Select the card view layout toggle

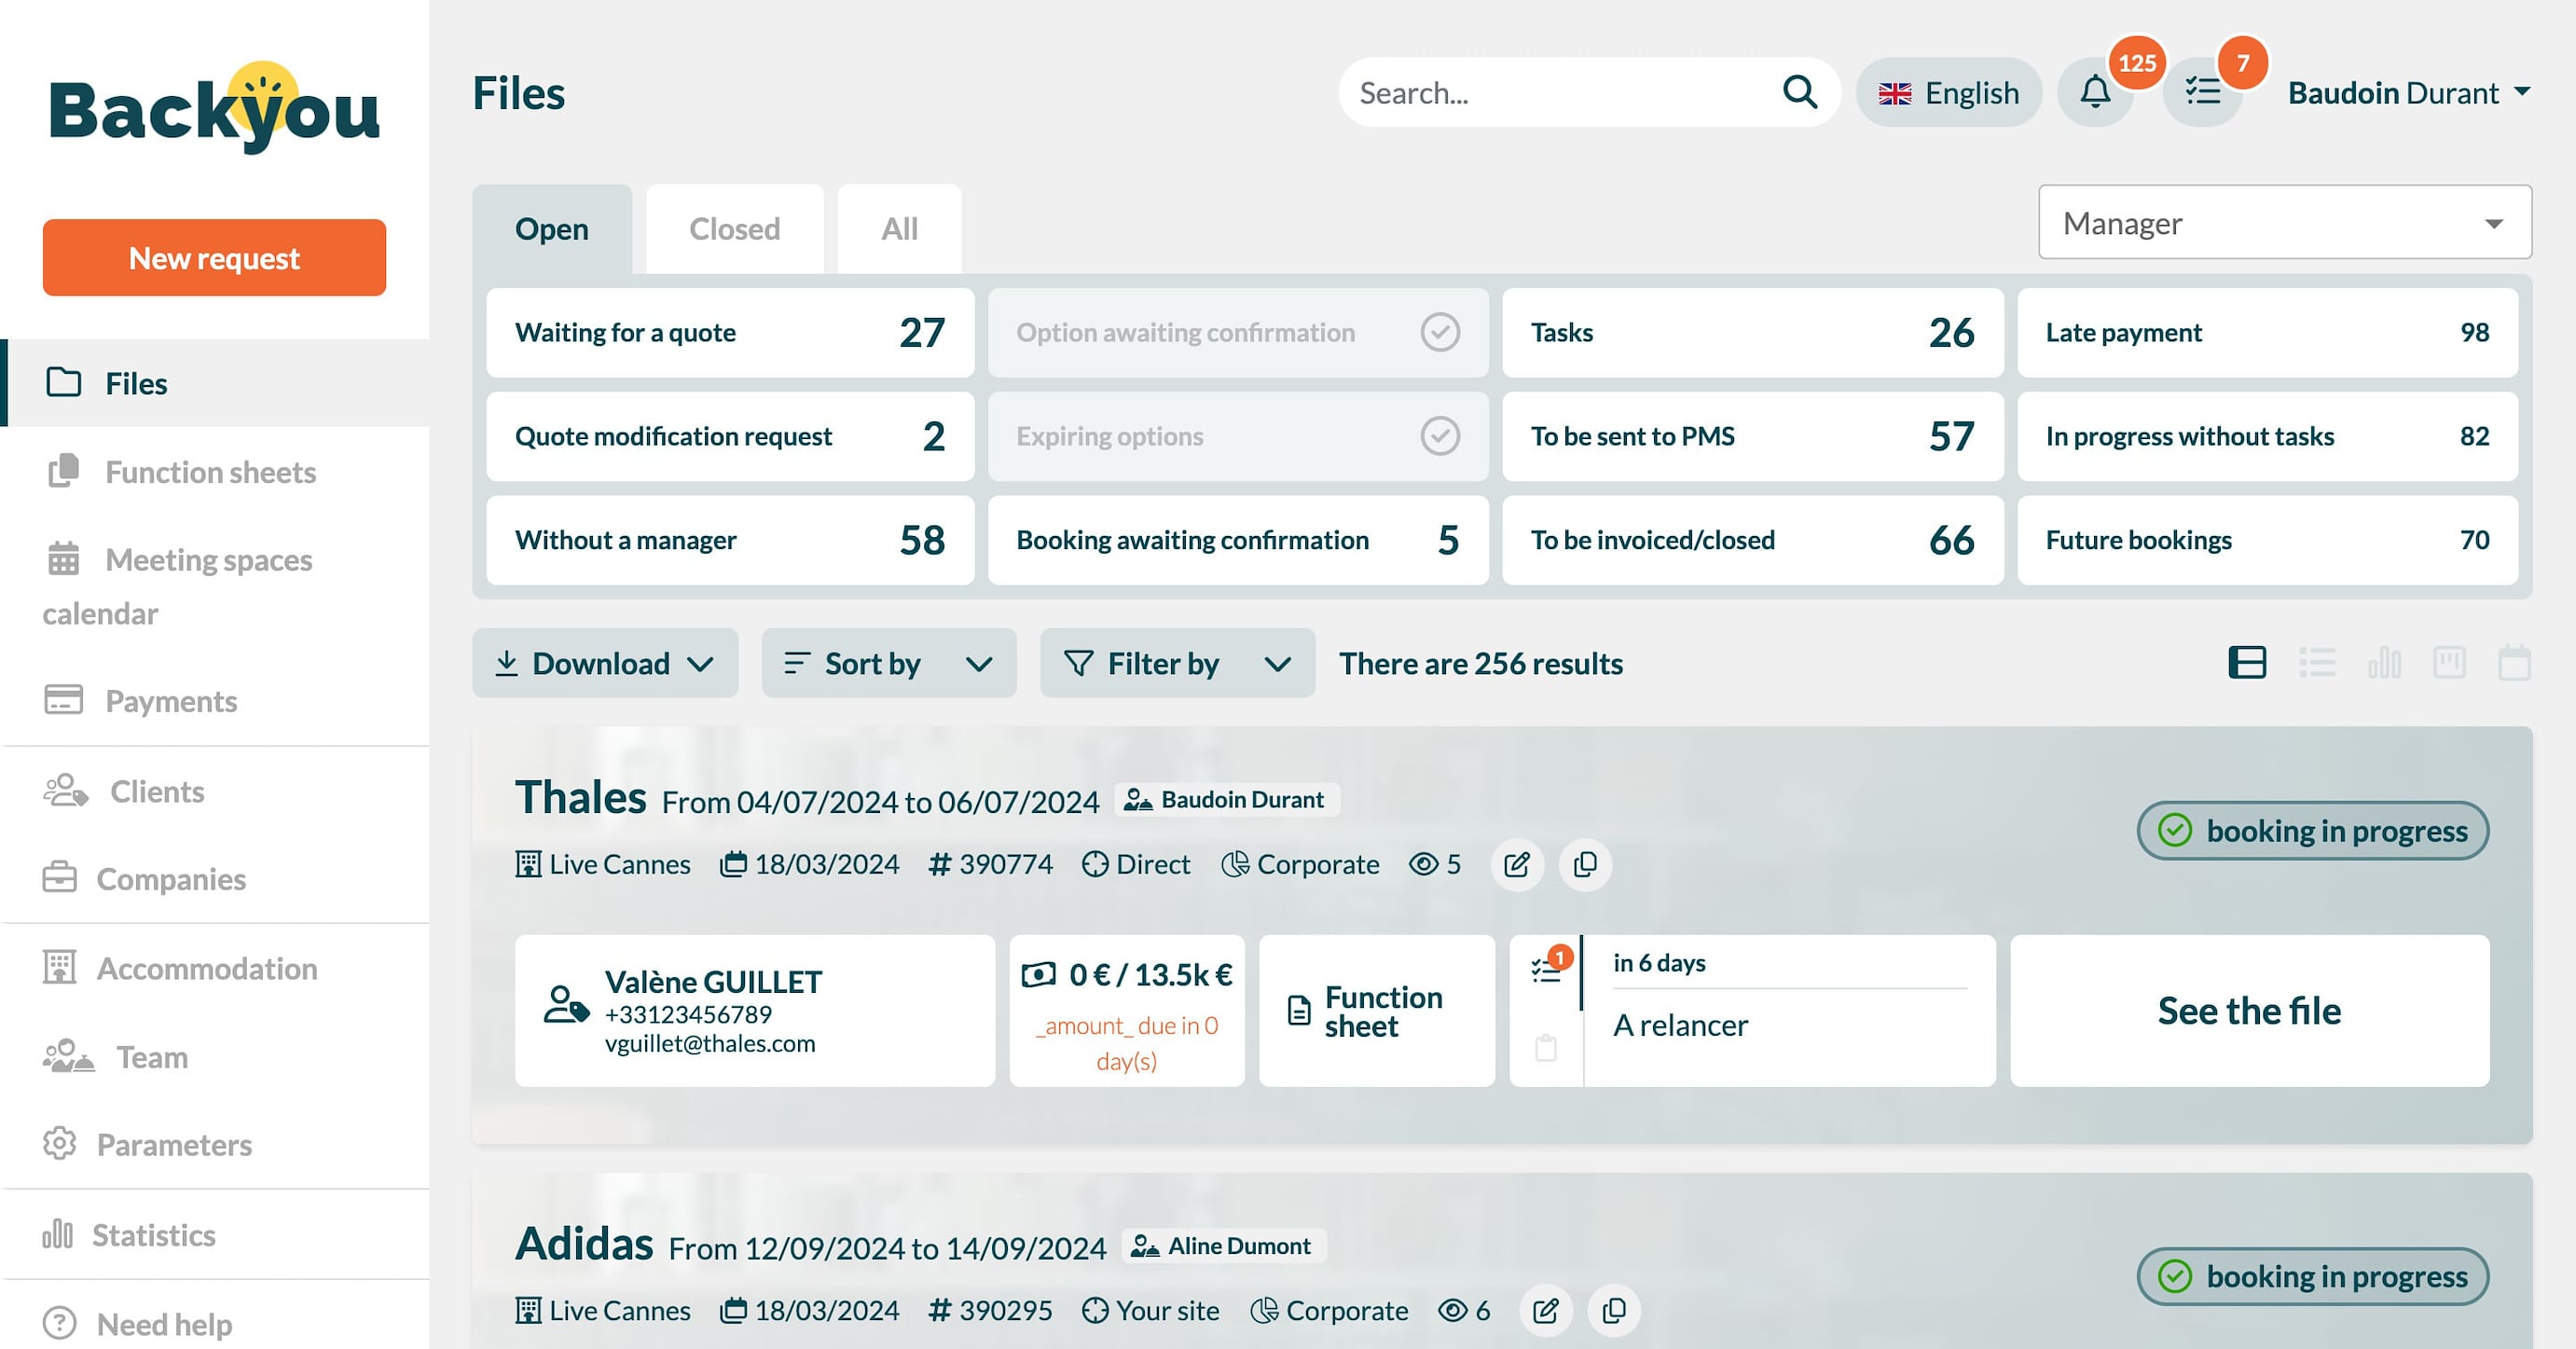coord(2247,662)
